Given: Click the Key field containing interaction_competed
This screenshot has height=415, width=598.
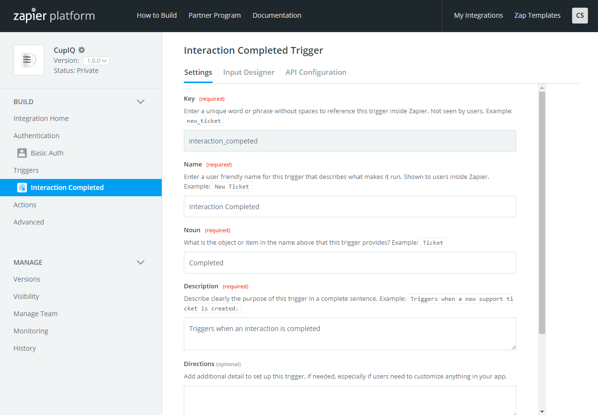Looking at the screenshot, I should pyautogui.click(x=350, y=141).
